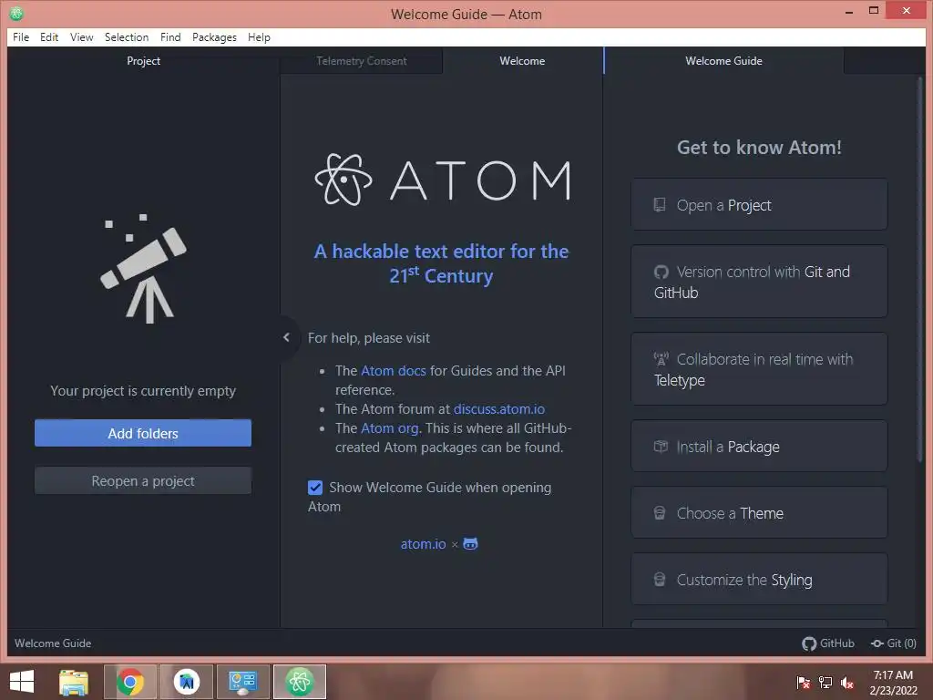Viewport: 933px width, 700px height.
Task: Select the Project tab
Action: (143, 61)
